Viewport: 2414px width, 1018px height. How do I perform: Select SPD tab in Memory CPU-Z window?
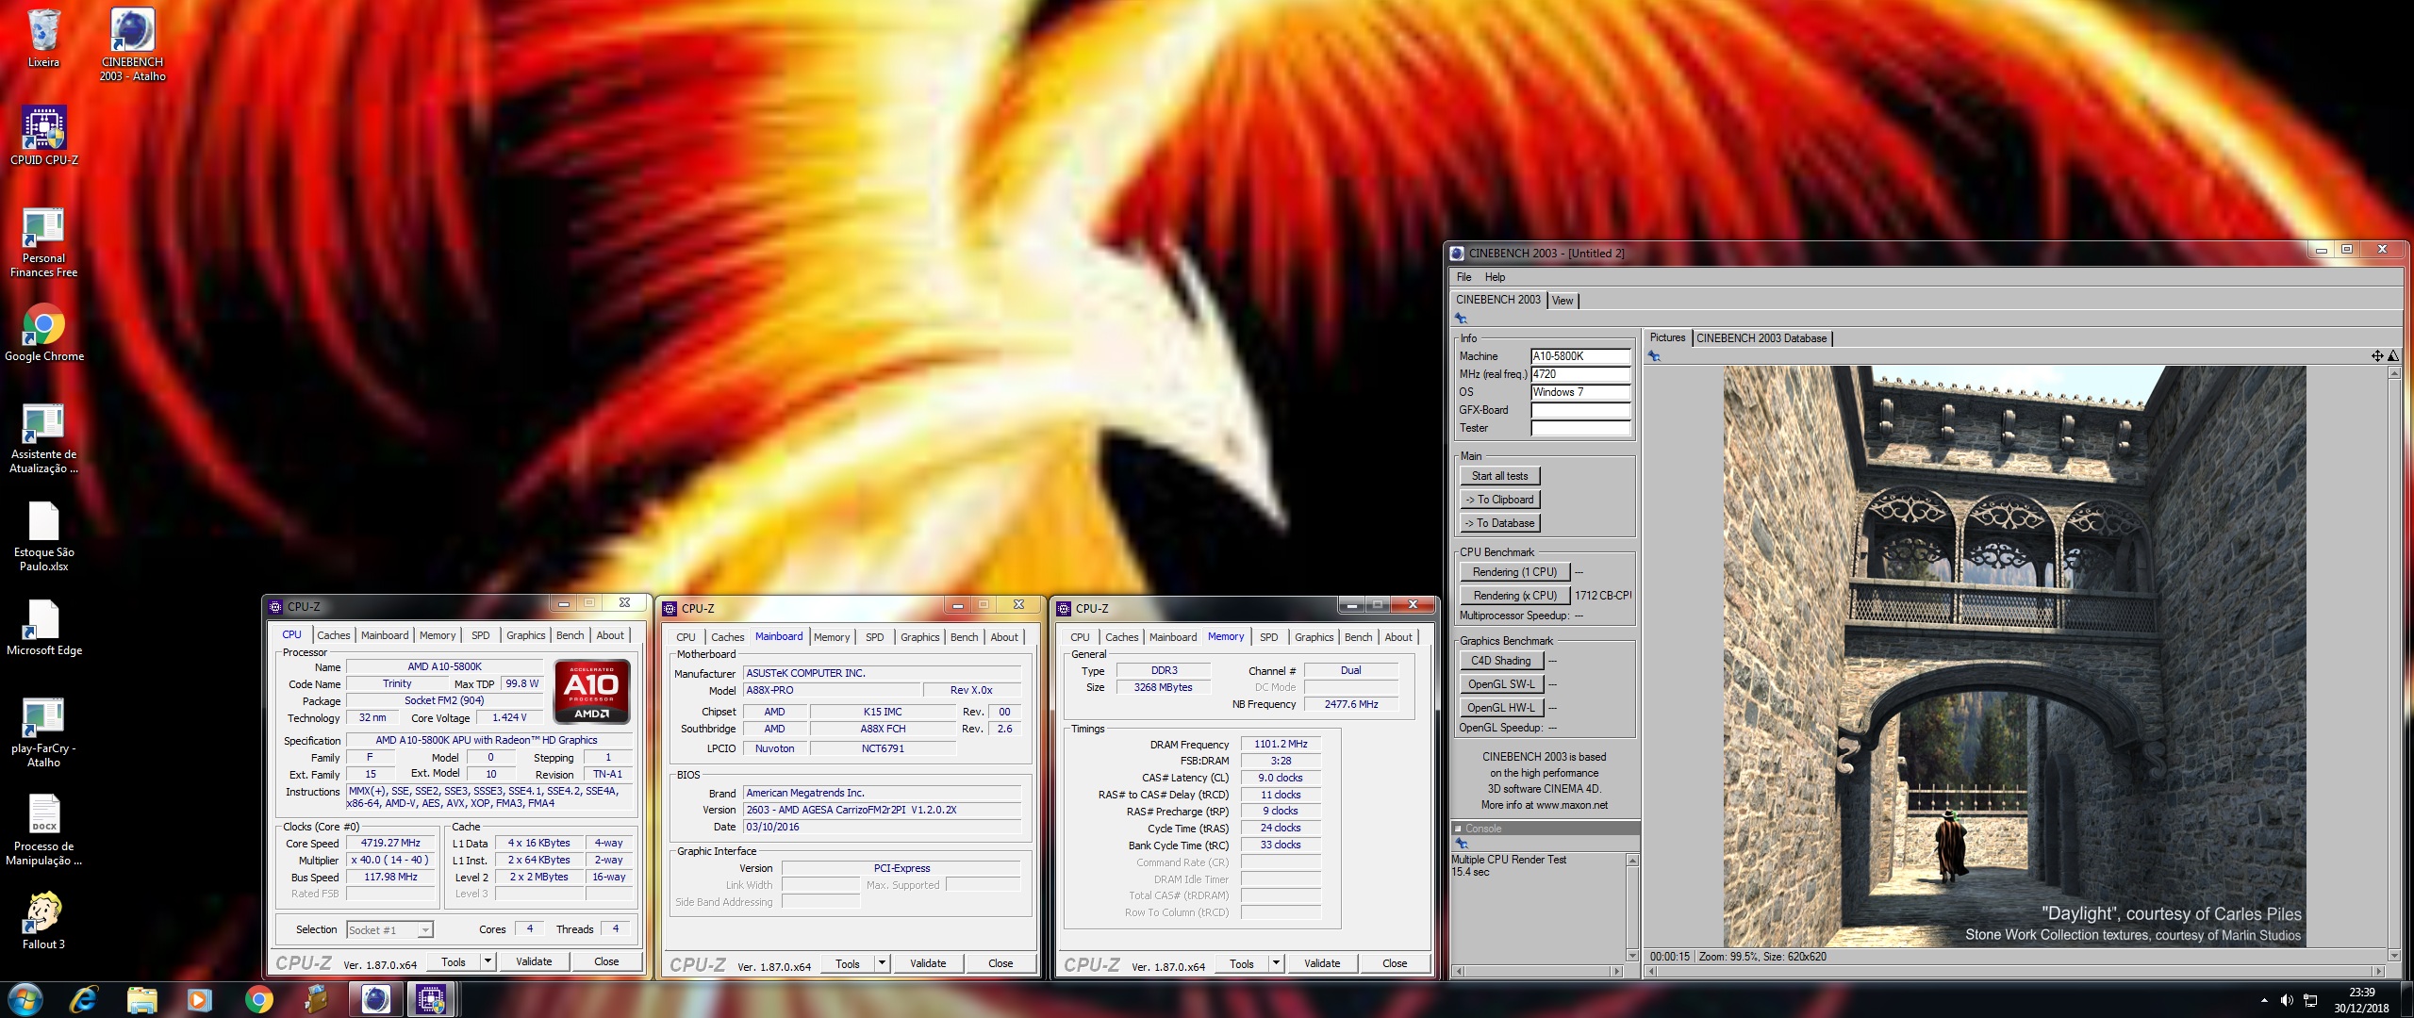click(x=1269, y=637)
